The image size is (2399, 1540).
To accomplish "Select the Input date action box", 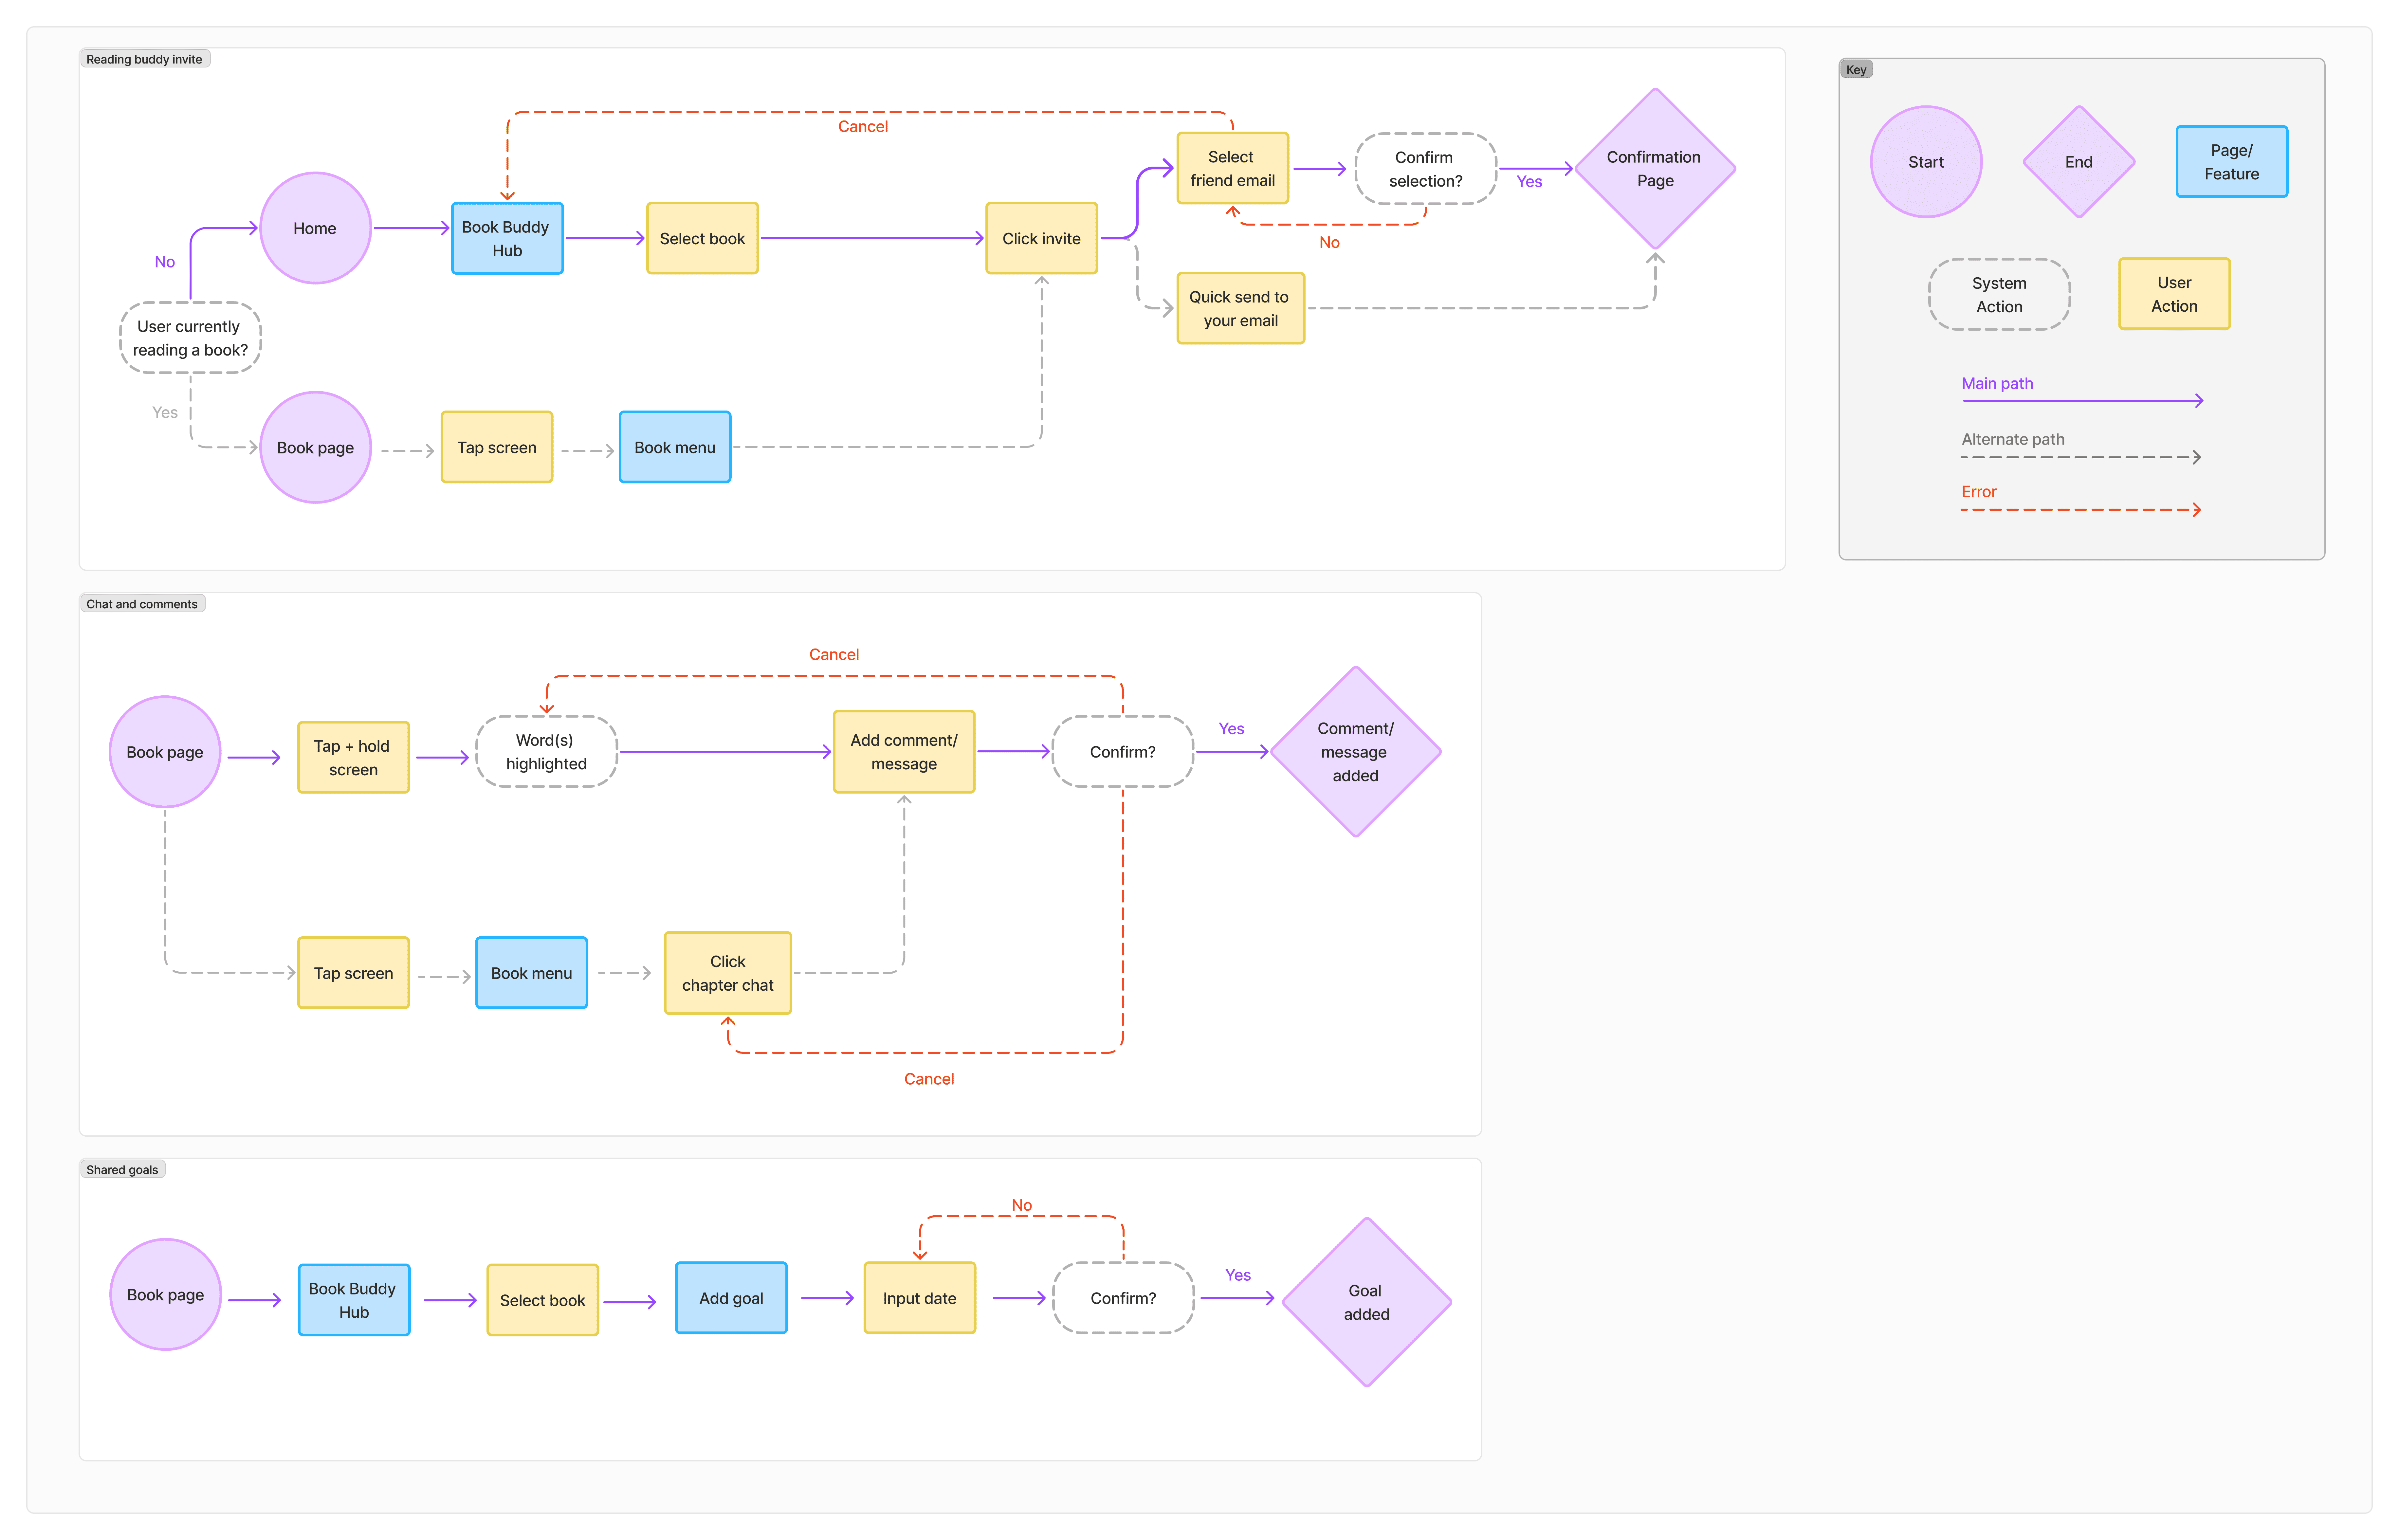I will (x=919, y=1298).
